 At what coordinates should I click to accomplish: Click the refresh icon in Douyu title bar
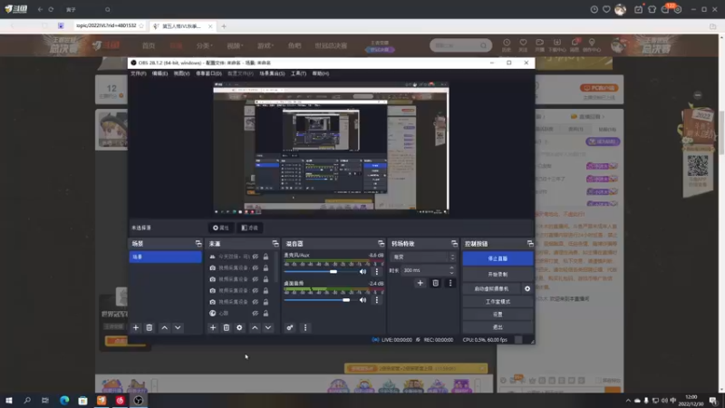pos(51,9)
